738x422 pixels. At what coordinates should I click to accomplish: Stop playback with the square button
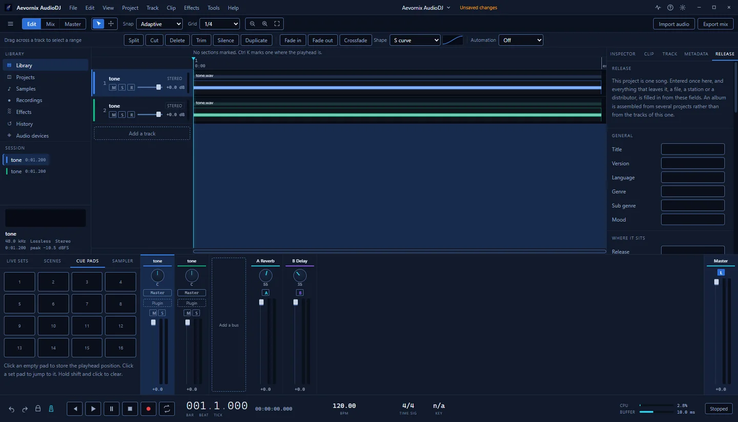coord(130,409)
